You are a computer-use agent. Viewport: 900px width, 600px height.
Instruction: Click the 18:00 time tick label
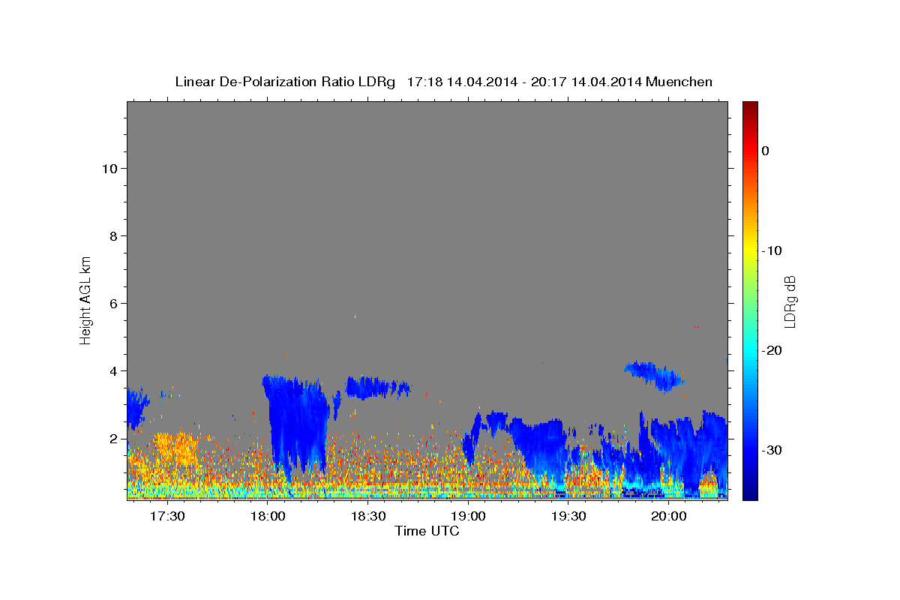[x=268, y=517]
